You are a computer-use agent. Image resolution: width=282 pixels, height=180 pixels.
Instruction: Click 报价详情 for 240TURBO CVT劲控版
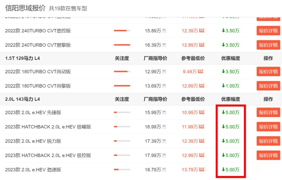[268, 31]
